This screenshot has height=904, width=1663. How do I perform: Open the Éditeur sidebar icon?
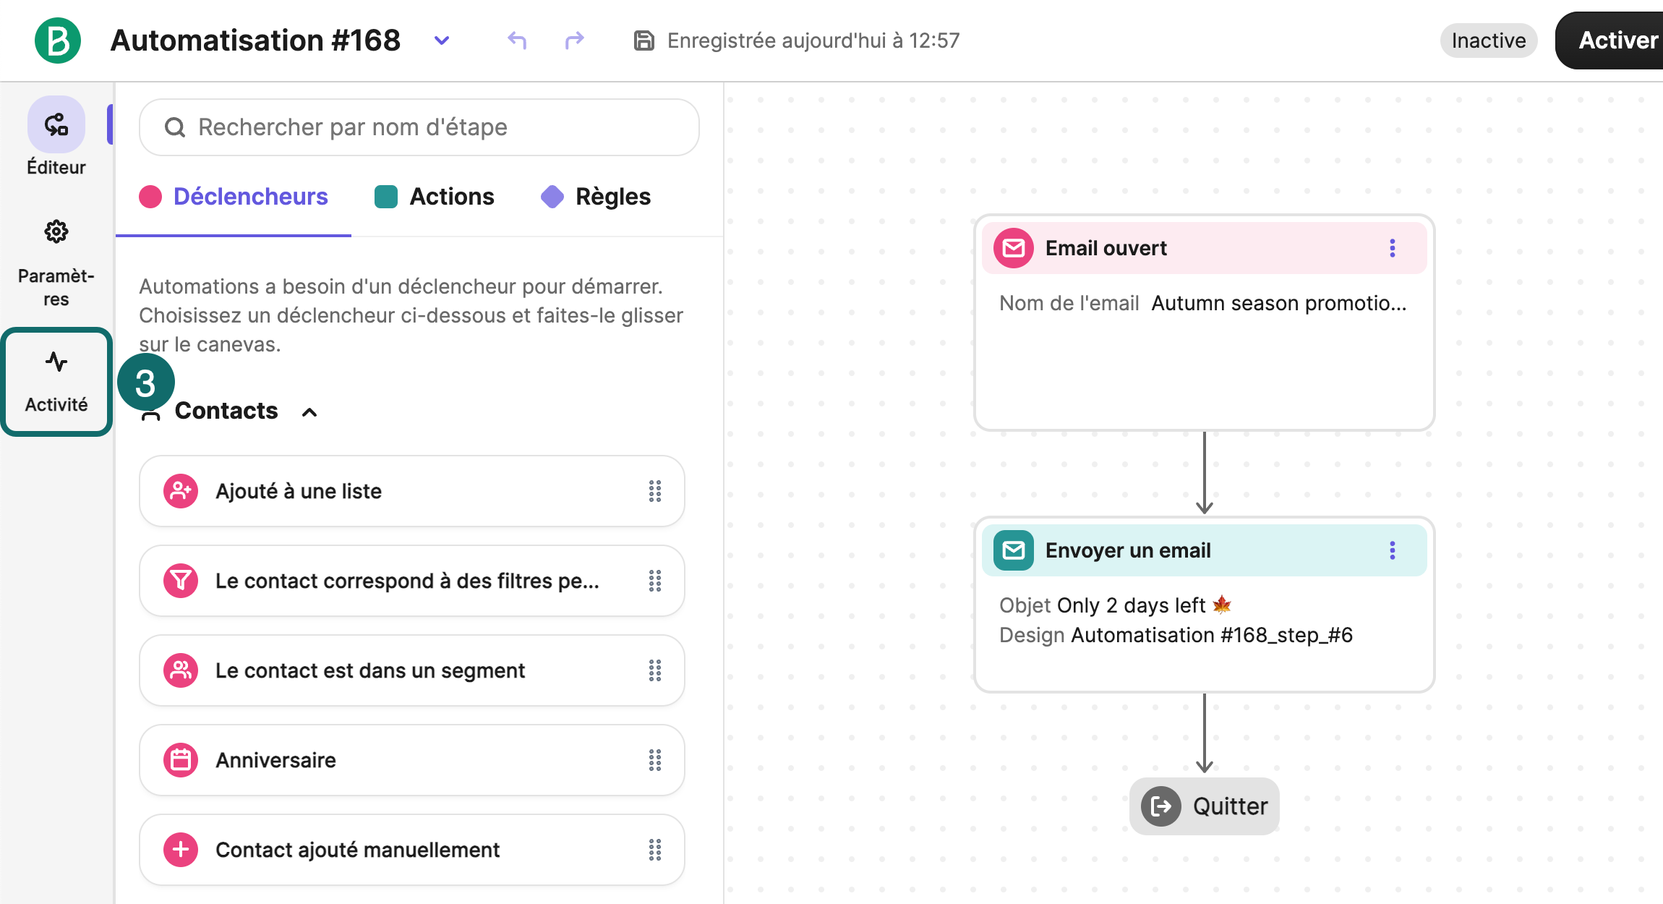pyautogui.click(x=56, y=124)
